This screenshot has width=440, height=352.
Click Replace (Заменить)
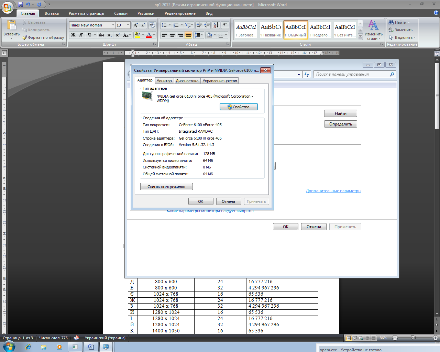tap(400, 30)
